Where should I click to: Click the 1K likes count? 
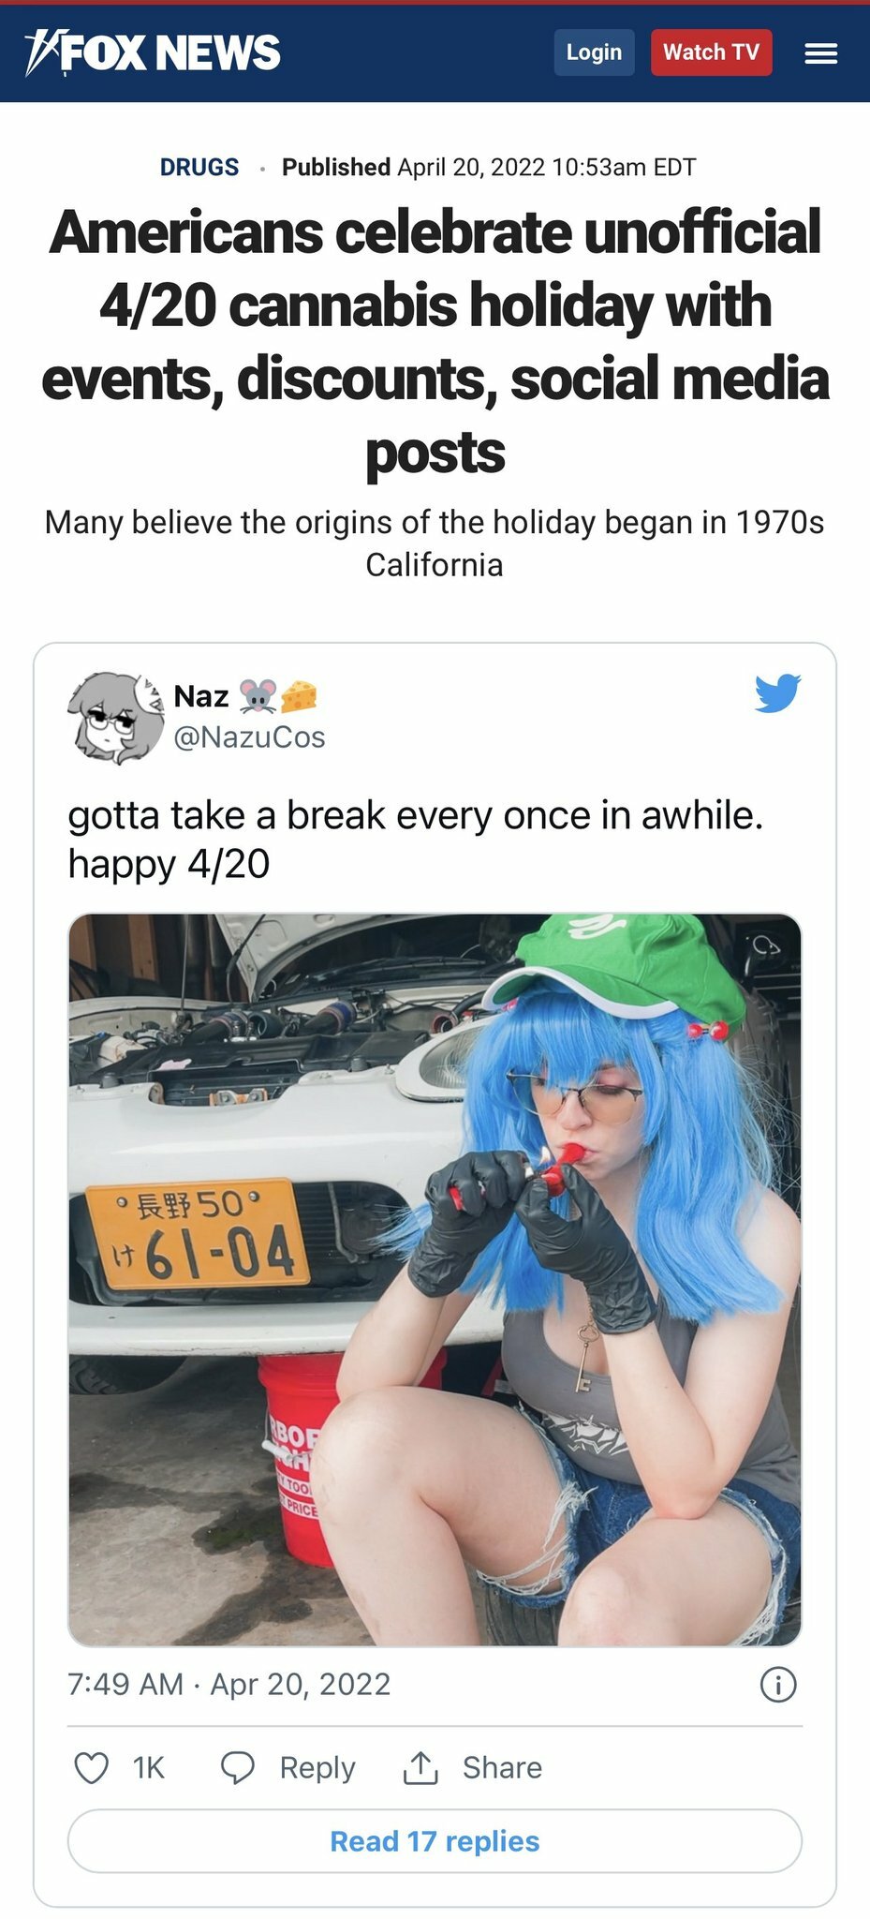[149, 1768]
